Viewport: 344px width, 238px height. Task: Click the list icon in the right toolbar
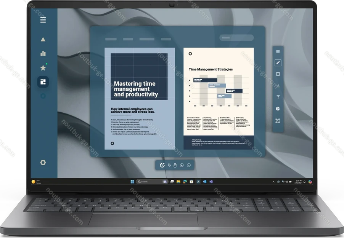(x=278, y=51)
